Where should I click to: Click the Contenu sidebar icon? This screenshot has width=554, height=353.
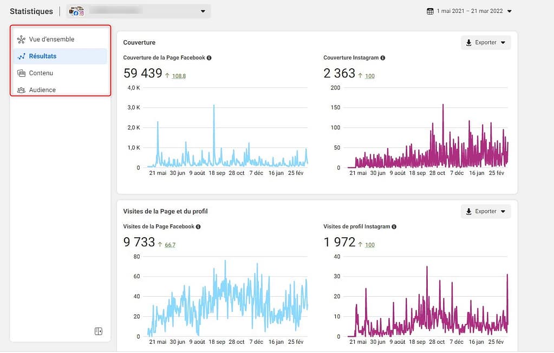point(21,73)
